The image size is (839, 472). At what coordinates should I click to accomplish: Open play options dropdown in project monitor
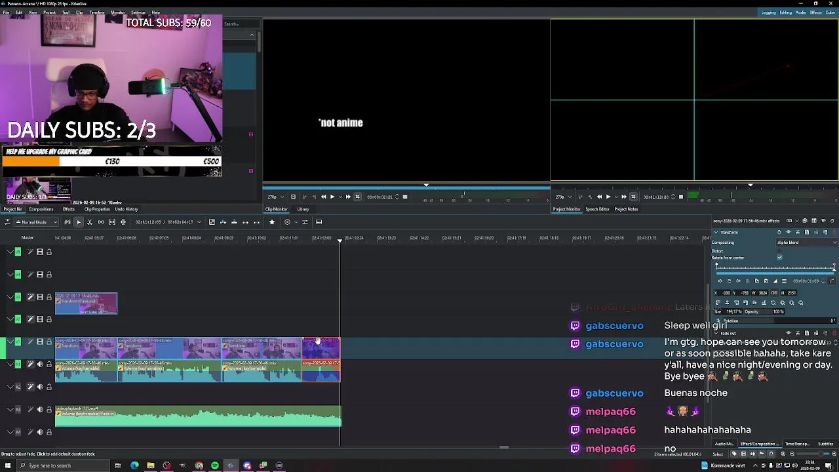click(615, 197)
